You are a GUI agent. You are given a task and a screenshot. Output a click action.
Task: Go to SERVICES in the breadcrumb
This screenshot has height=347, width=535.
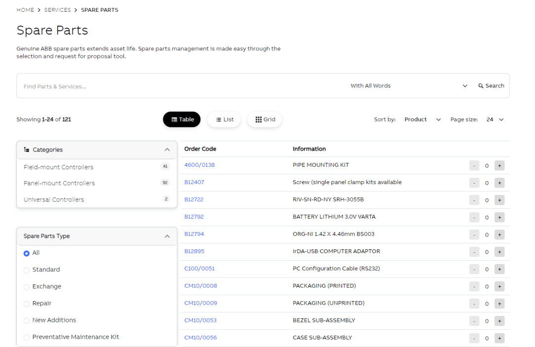click(x=57, y=10)
